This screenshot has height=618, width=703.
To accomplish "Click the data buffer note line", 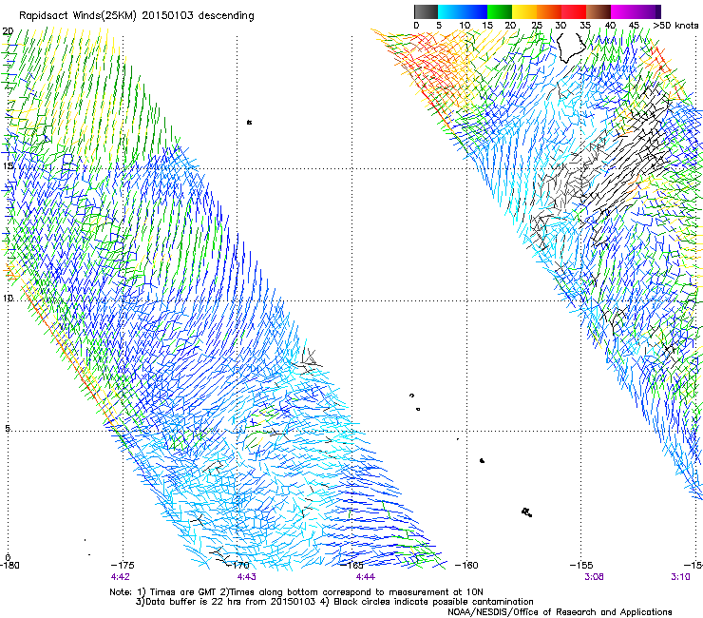I will [x=334, y=602].
